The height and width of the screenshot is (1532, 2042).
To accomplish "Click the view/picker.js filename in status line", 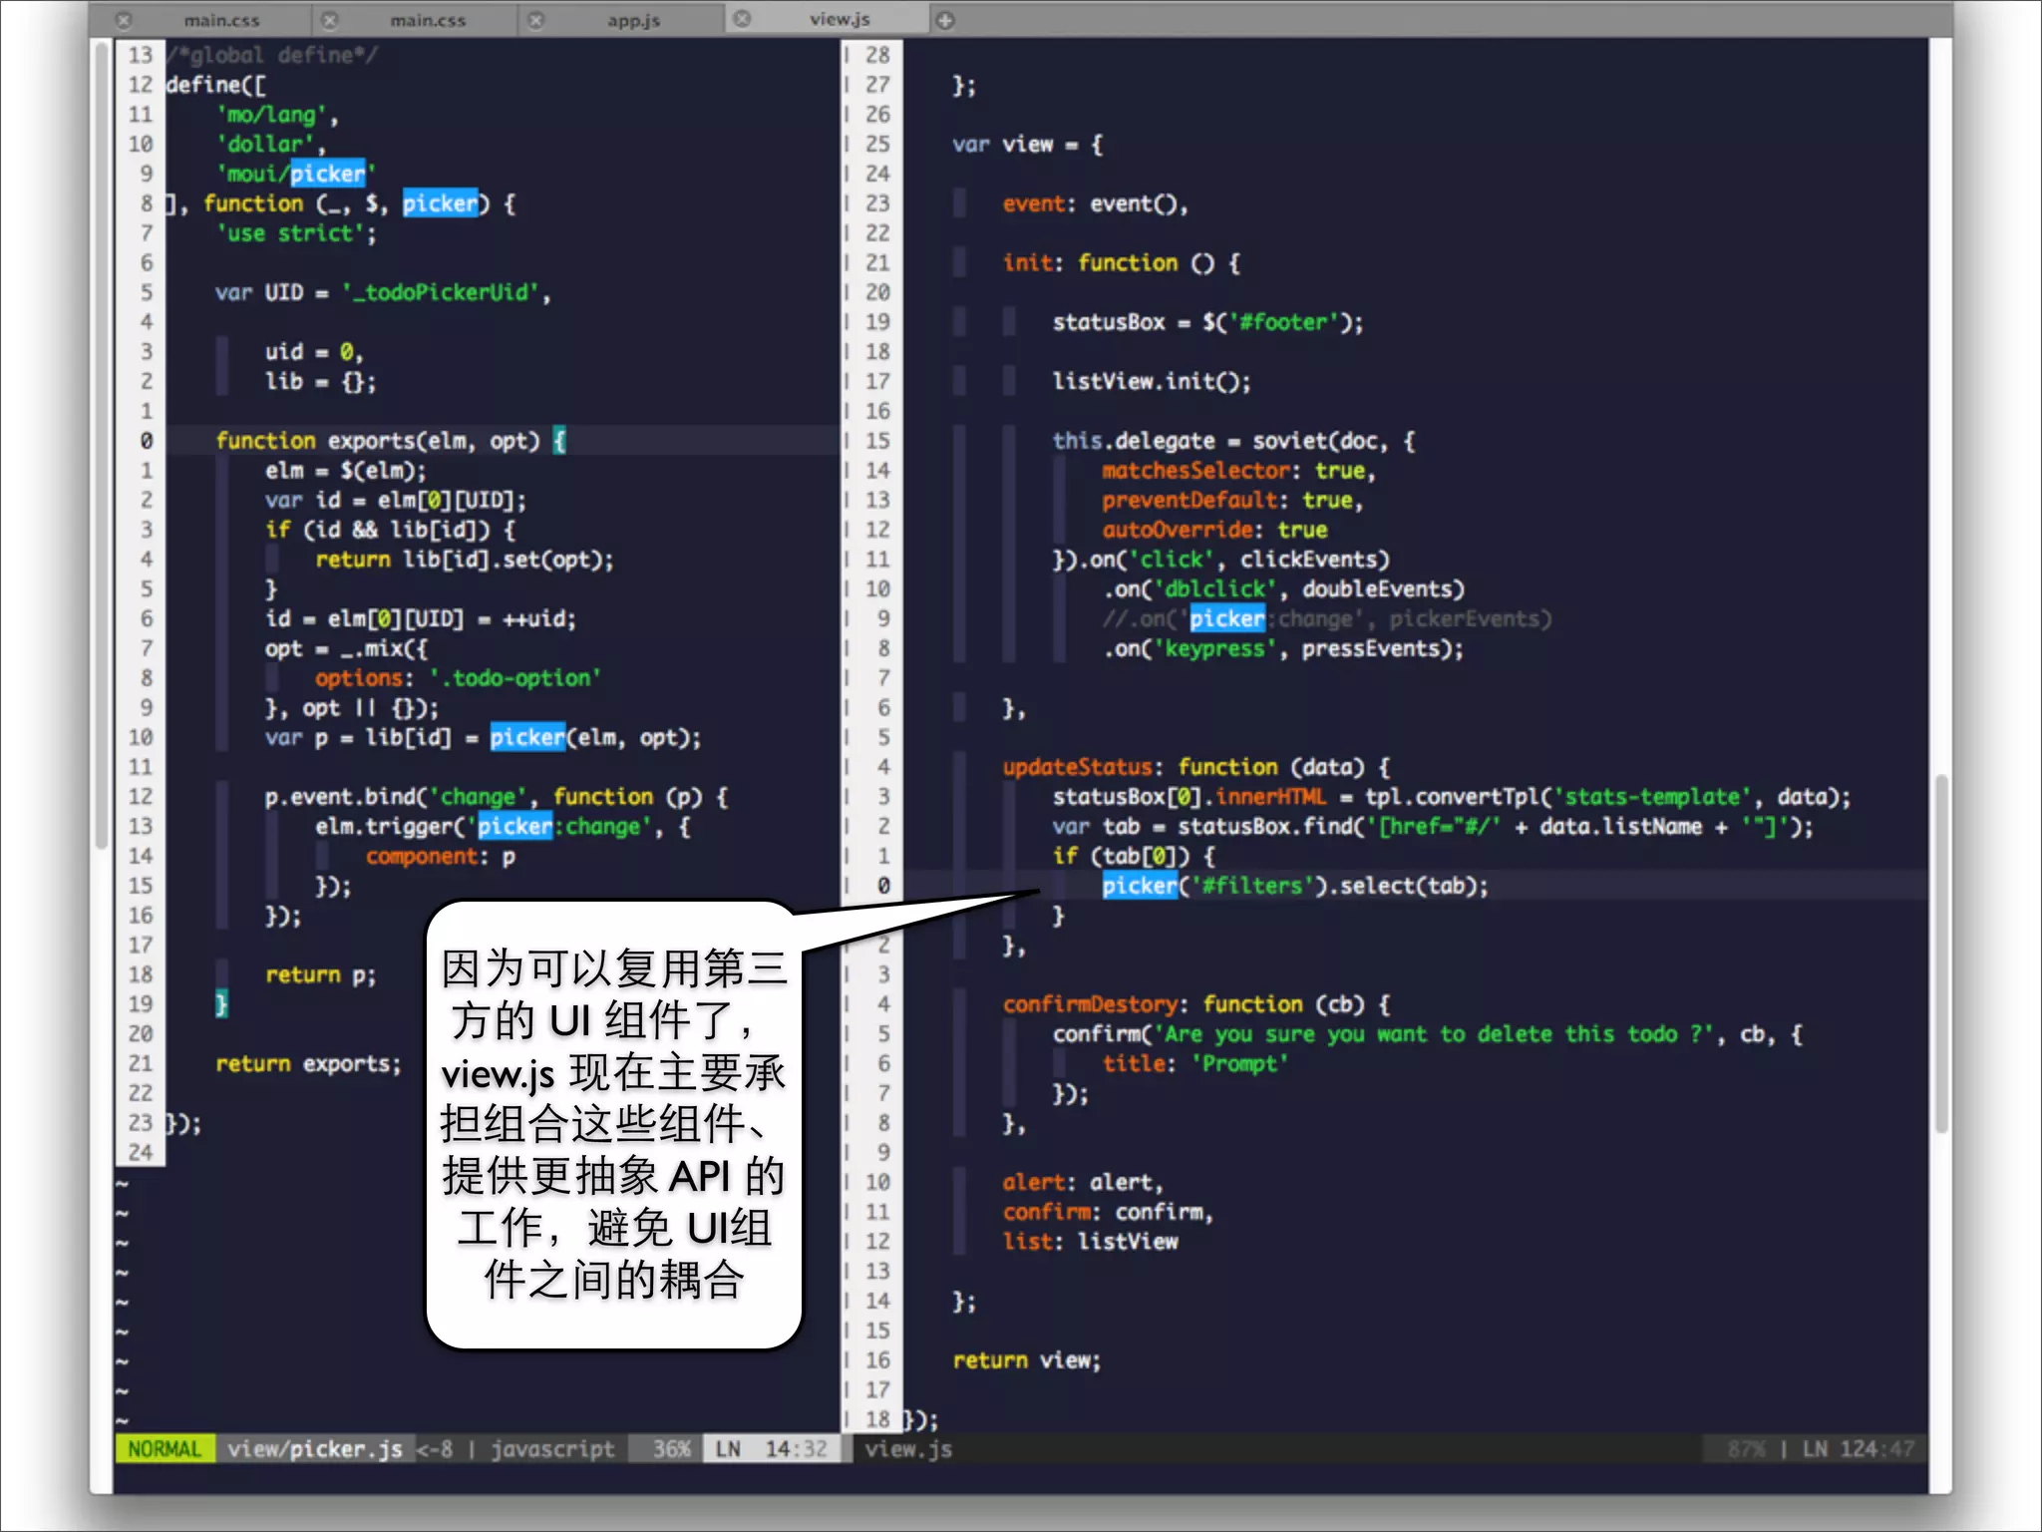I will 315,1449.
